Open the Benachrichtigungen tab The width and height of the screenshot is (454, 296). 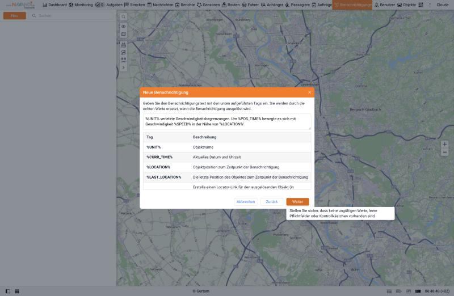(352, 5)
